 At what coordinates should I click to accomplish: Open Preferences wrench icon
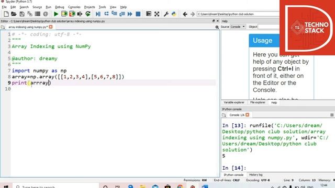point(166,14)
